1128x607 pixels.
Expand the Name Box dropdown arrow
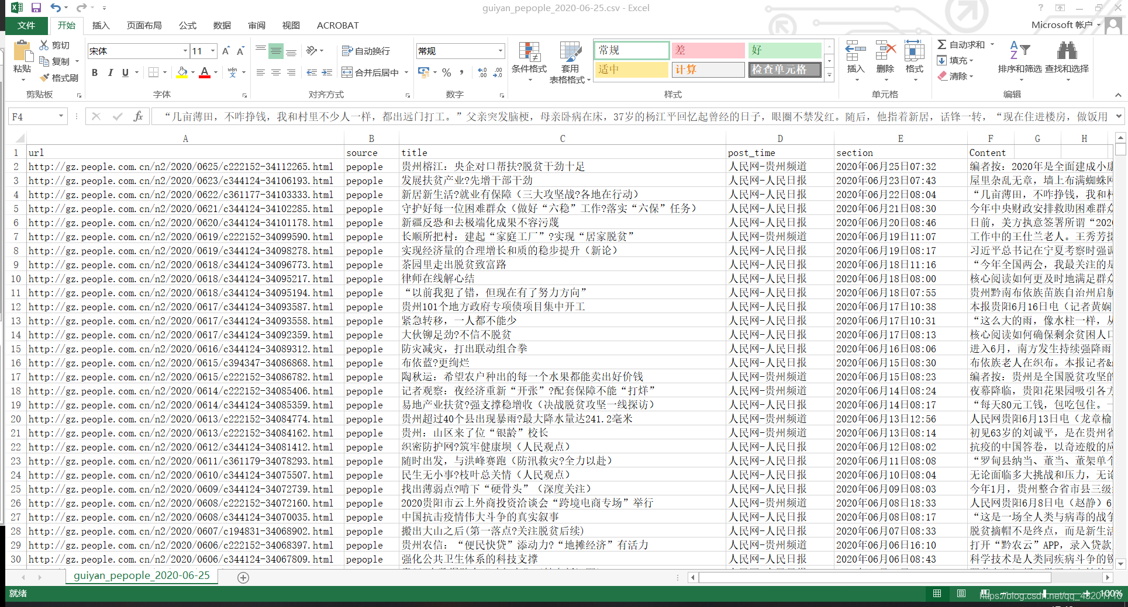pyautogui.click(x=61, y=116)
